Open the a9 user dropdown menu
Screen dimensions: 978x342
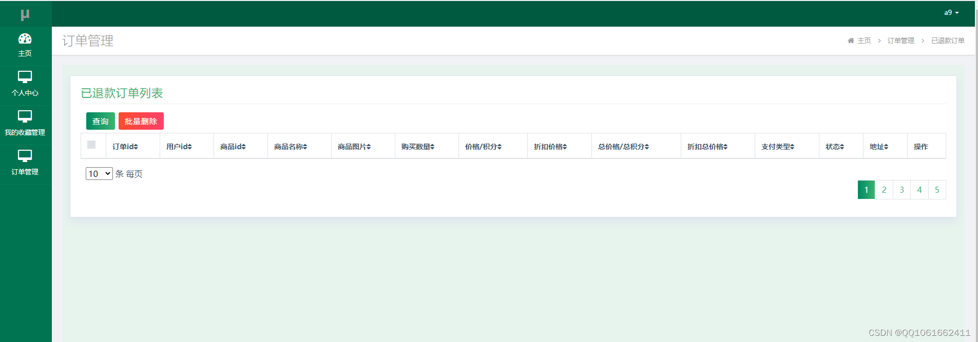(951, 12)
